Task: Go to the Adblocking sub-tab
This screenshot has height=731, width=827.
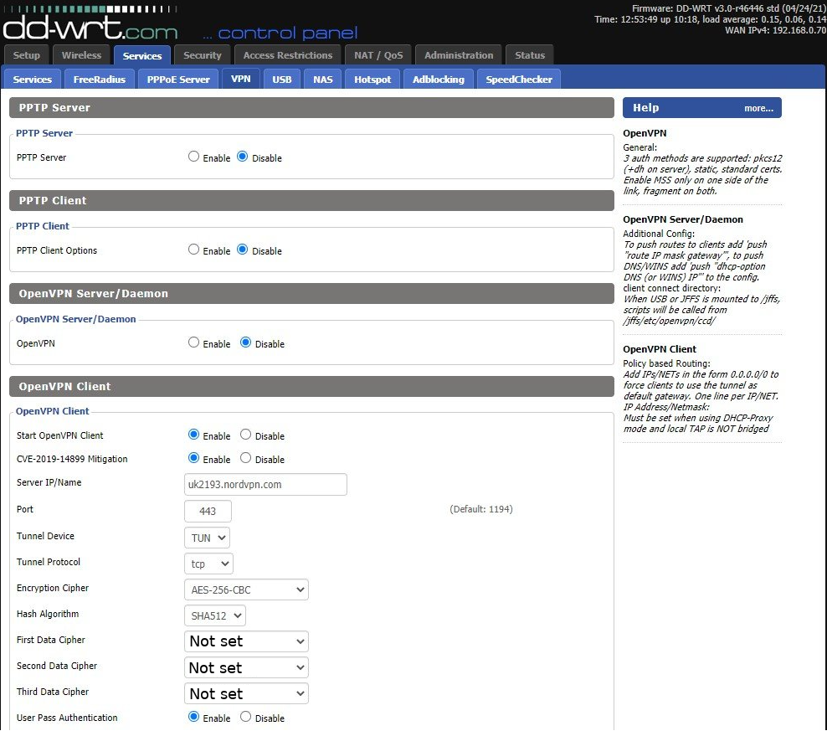Action: point(438,80)
